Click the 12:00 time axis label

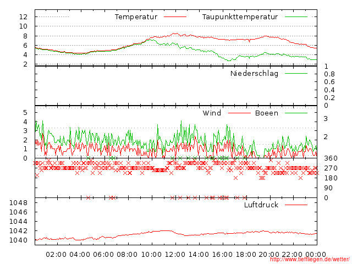coord(175,255)
